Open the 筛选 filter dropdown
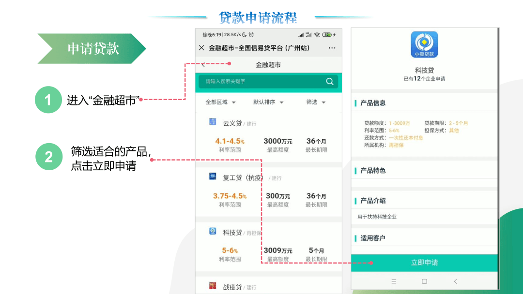This screenshot has width=523, height=294. (x=316, y=102)
